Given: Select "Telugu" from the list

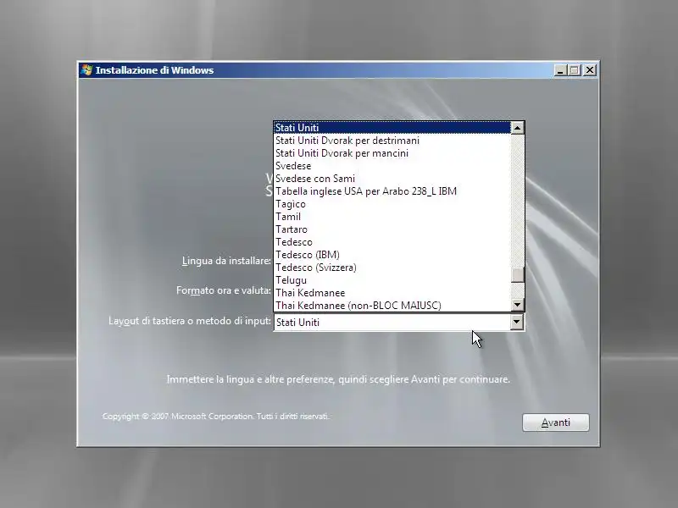Looking at the screenshot, I should tap(392, 280).
